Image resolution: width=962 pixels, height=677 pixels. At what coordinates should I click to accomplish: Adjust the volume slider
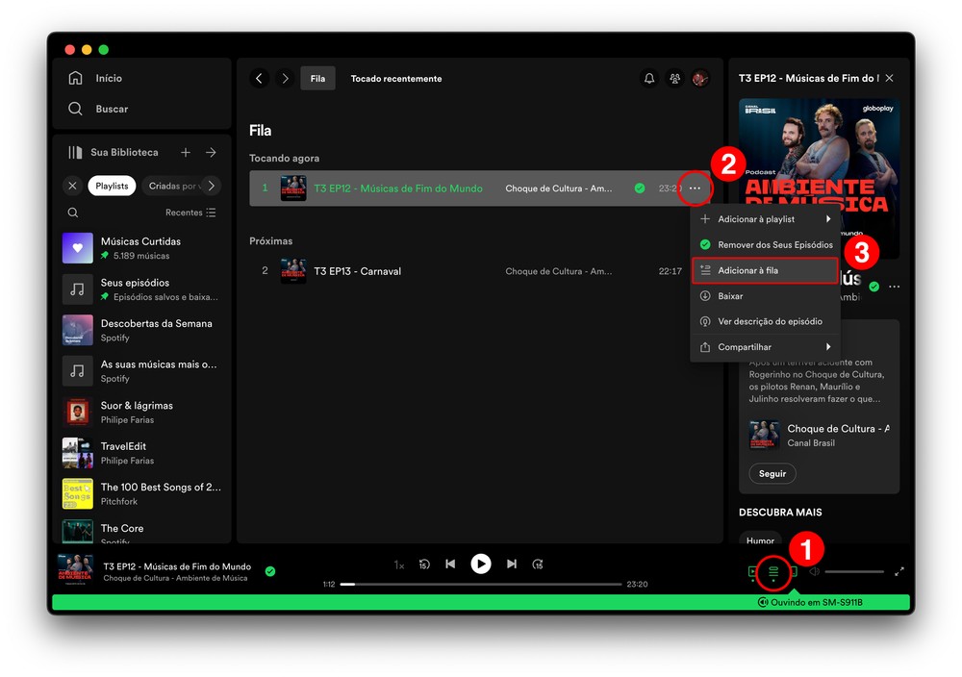click(x=853, y=572)
